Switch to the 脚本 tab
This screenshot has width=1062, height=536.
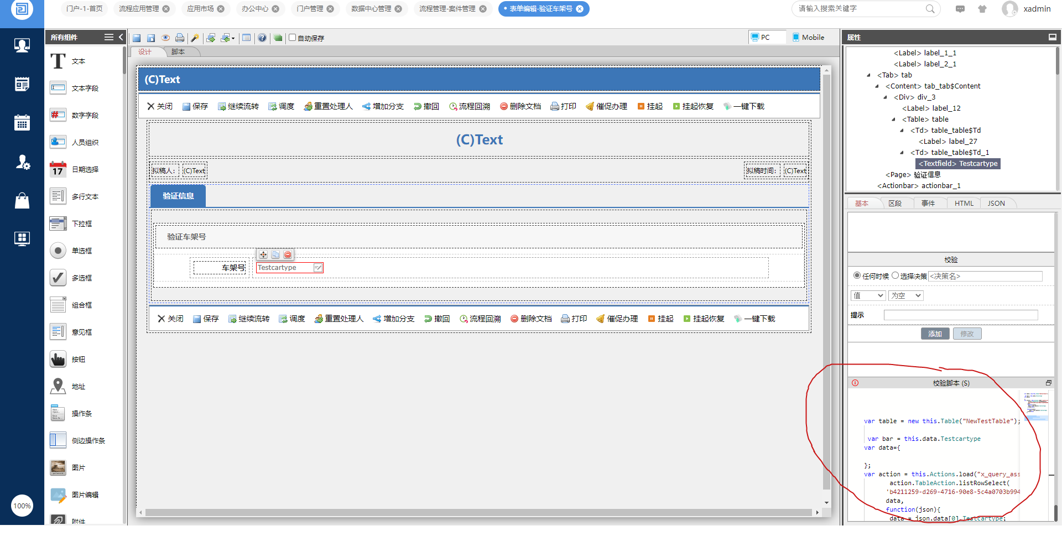[x=178, y=52]
